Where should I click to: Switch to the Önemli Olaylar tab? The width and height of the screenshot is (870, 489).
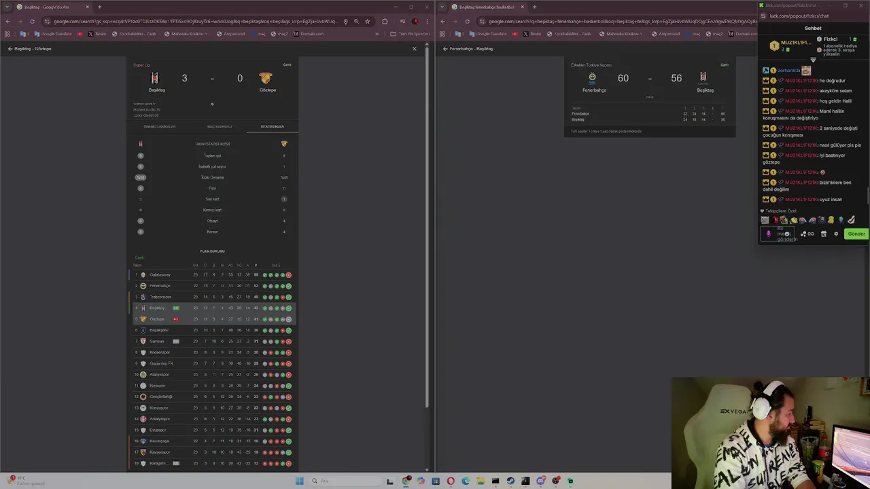coord(160,126)
